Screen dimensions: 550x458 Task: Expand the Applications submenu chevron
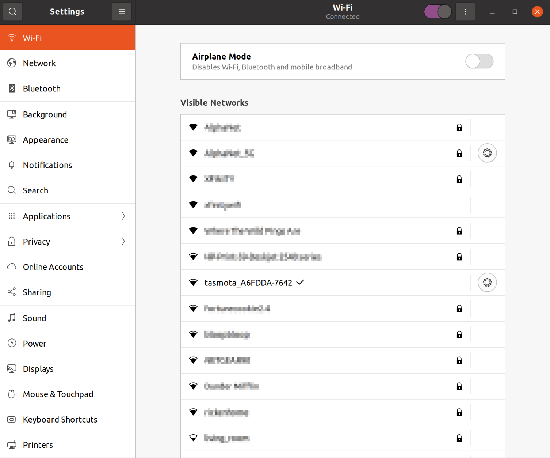[x=123, y=216]
